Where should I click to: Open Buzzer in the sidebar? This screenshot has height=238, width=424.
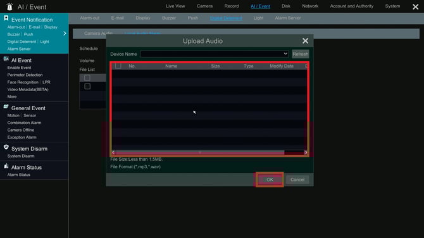pos(13,34)
